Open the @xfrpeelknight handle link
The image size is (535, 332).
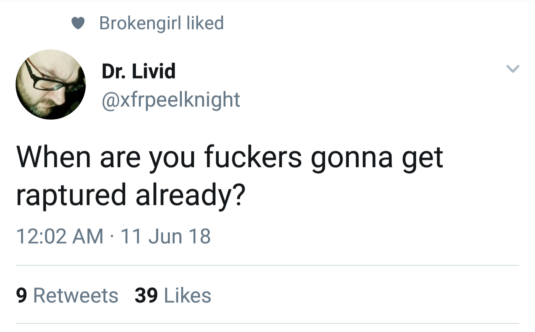[171, 100]
